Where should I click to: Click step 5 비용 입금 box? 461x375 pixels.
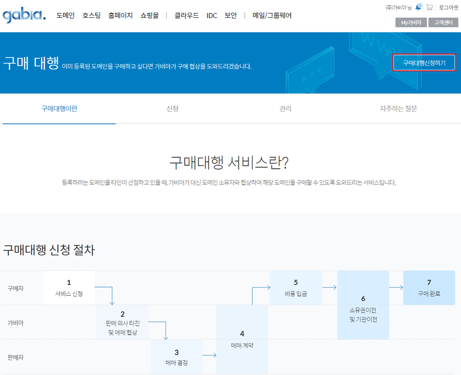[296, 287]
